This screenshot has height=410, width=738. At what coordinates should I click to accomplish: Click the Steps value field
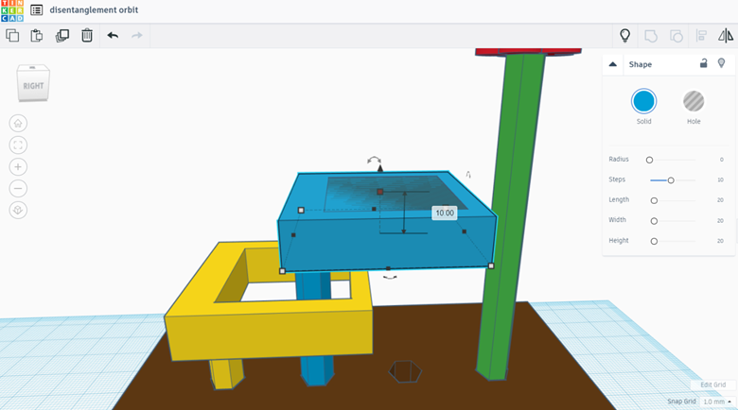(x=721, y=180)
